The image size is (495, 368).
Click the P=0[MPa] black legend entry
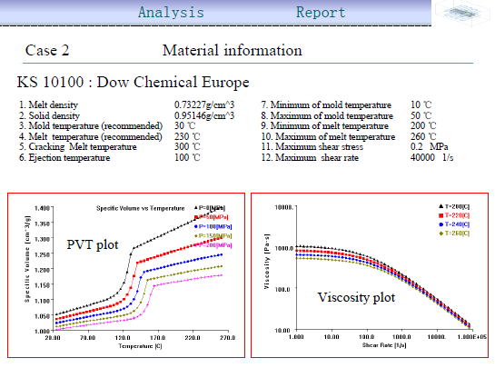210,208
